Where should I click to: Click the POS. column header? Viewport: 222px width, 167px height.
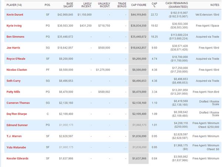pos(47,4)
